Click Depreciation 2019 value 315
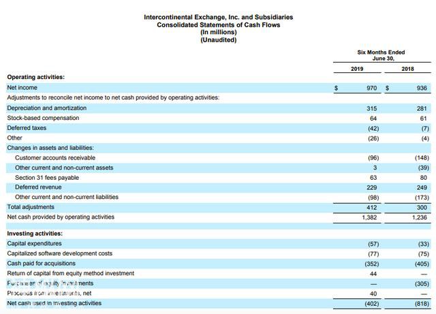Viewport: 436px width, 314px height. (x=371, y=108)
